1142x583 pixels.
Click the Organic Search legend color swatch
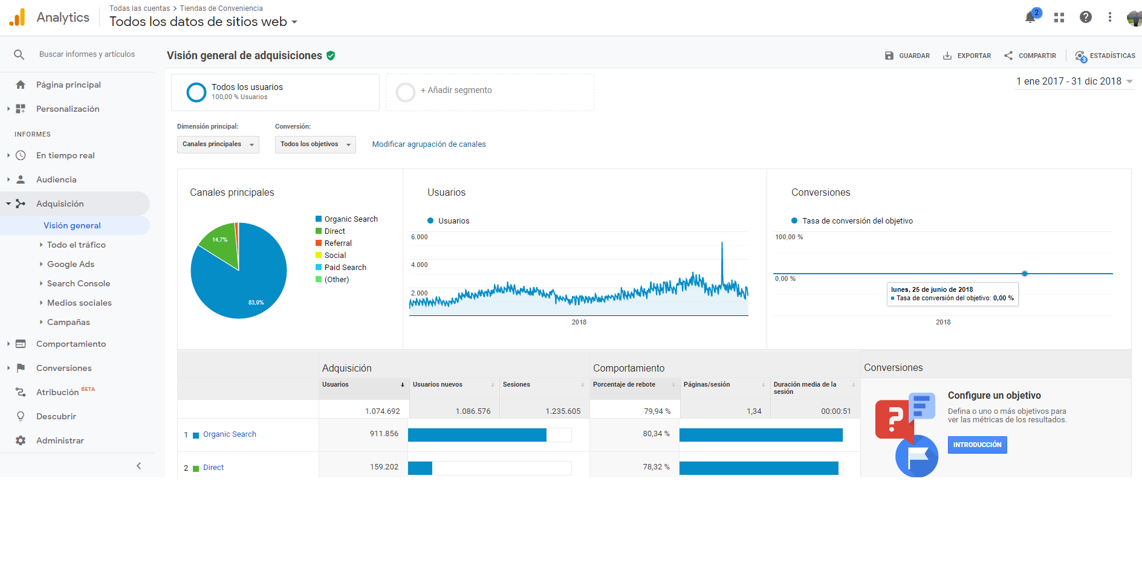coord(319,219)
